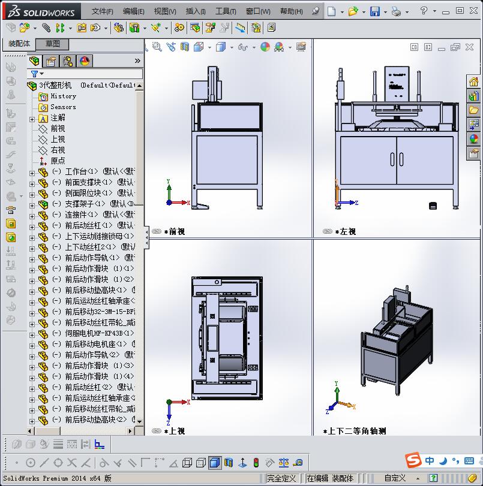Click the Display Style cube icon
The width and height of the screenshot is (483, 486).
click(x=221, y=47)
